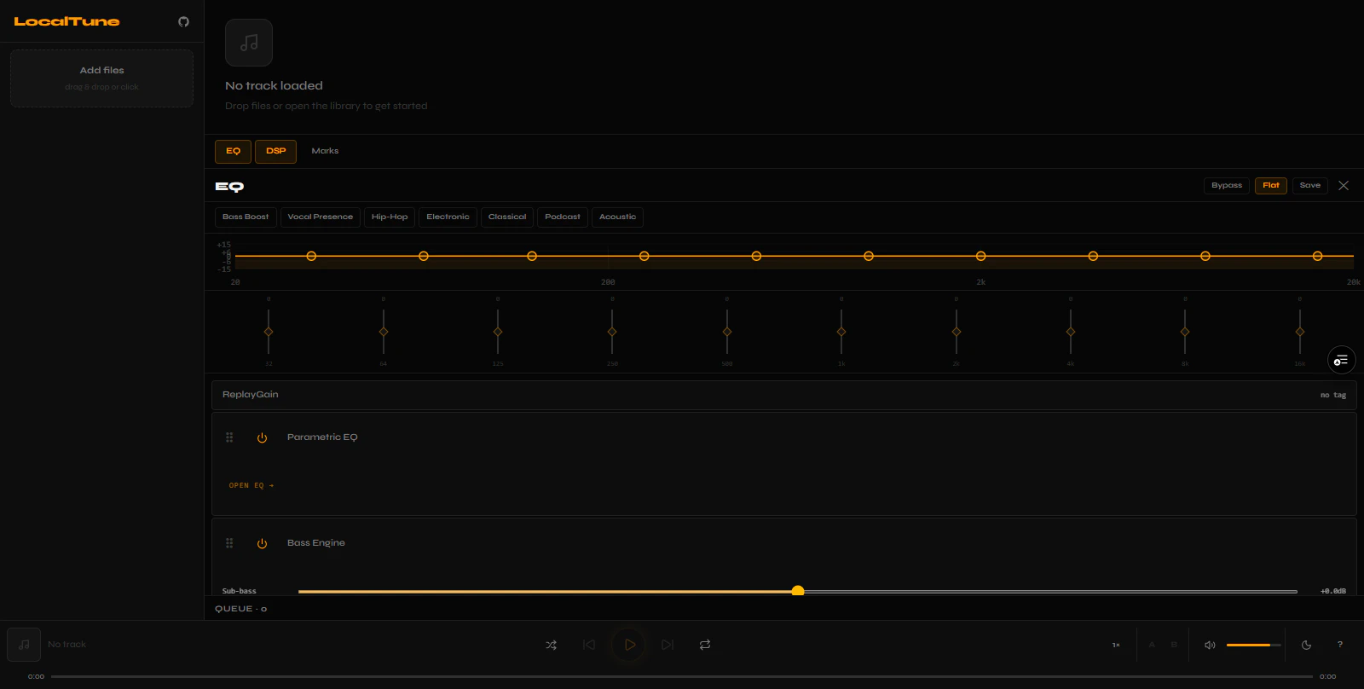This screenshot has width=1364, height=689.
Task: Skip to the previous track
Action: pyautogui.click(x=589, y=645)
